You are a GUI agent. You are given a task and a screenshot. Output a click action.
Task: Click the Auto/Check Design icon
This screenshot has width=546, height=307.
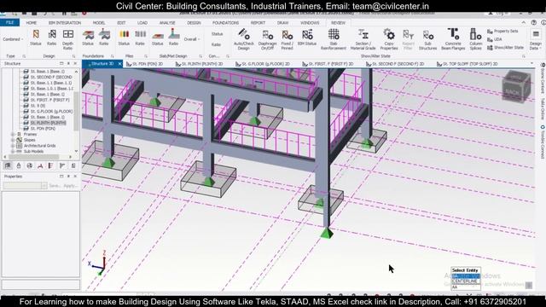(x=244, y=39)
